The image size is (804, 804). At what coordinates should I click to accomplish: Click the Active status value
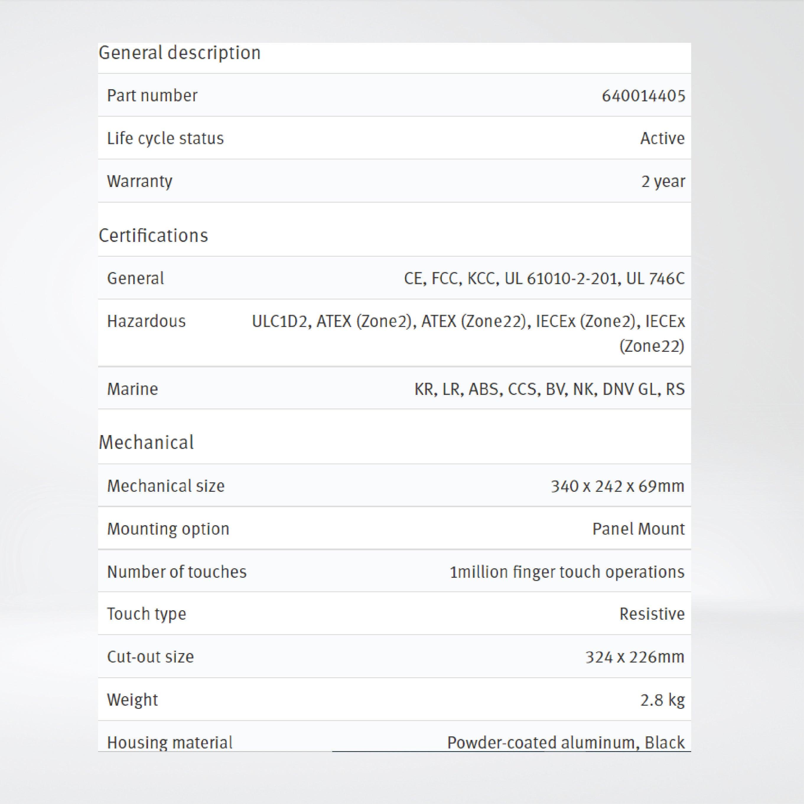coord(662,139)
